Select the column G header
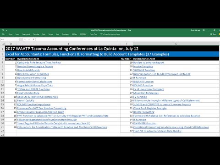Image resolution: width=220 pixels, height=165 pixels. pyautogui.click(x=176, y=44)
